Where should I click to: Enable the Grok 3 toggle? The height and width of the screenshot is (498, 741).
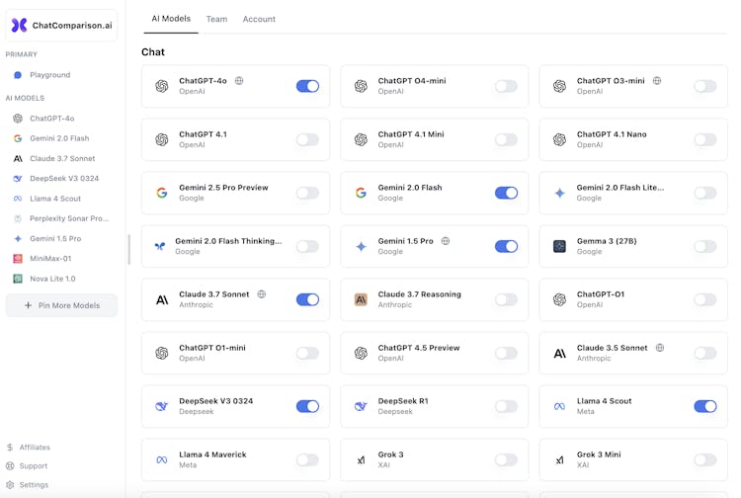click(506, 459)
